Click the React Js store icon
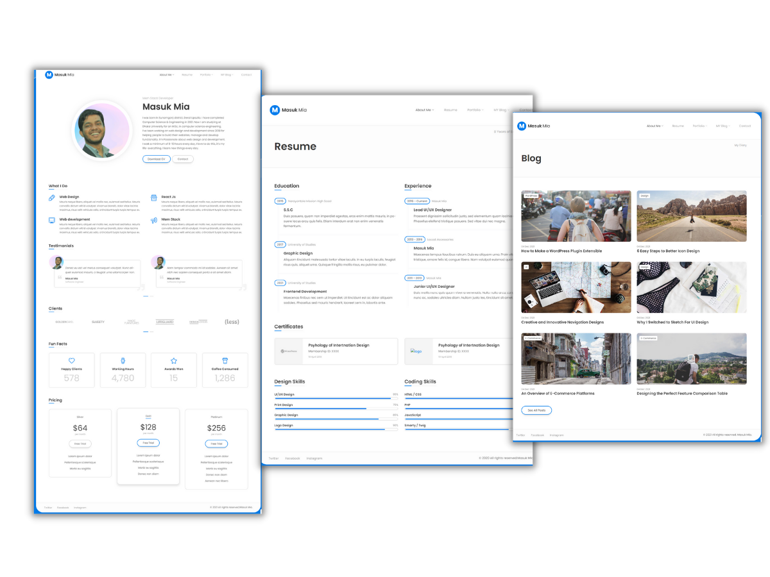 click(154, 197)
